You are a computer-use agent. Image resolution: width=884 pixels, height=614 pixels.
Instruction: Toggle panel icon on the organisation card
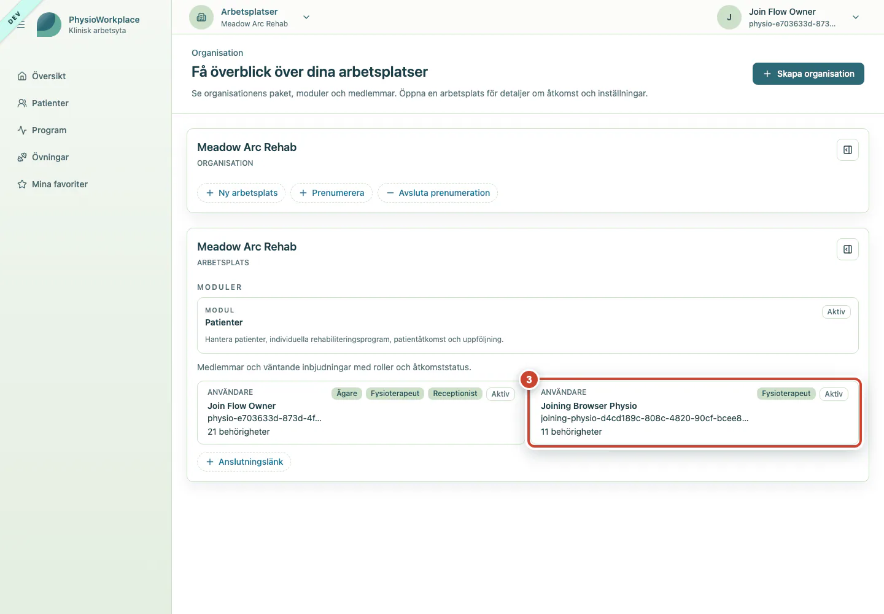(848, 150)
